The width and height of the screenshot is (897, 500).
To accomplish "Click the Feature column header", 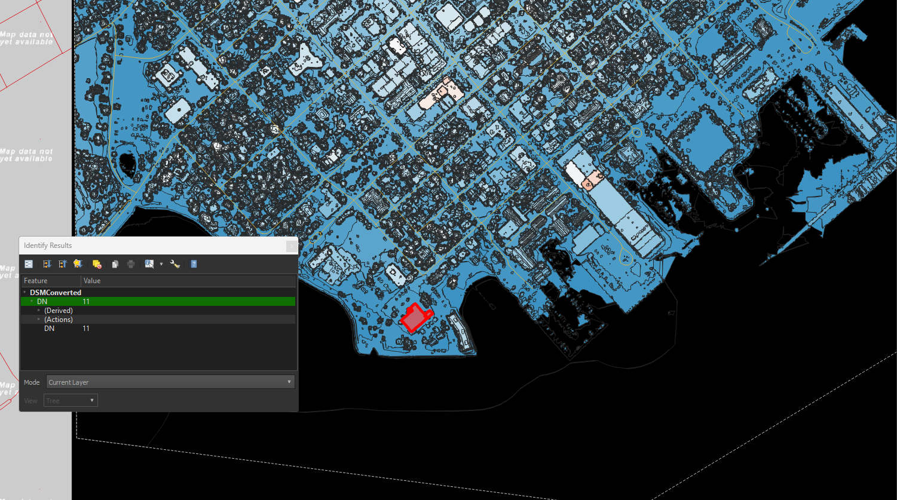I will 51,281.
